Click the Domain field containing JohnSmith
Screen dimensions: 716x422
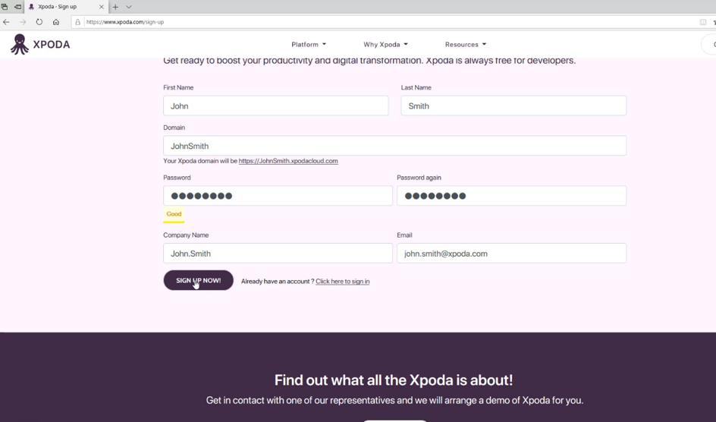pos(395,146)
